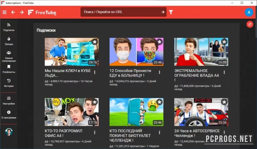Open options menu for 24 Часа в АВТОСЕРВИСЕ video
Image resolution: width=257 pixels, height=149 pixels.
point(224,132)
